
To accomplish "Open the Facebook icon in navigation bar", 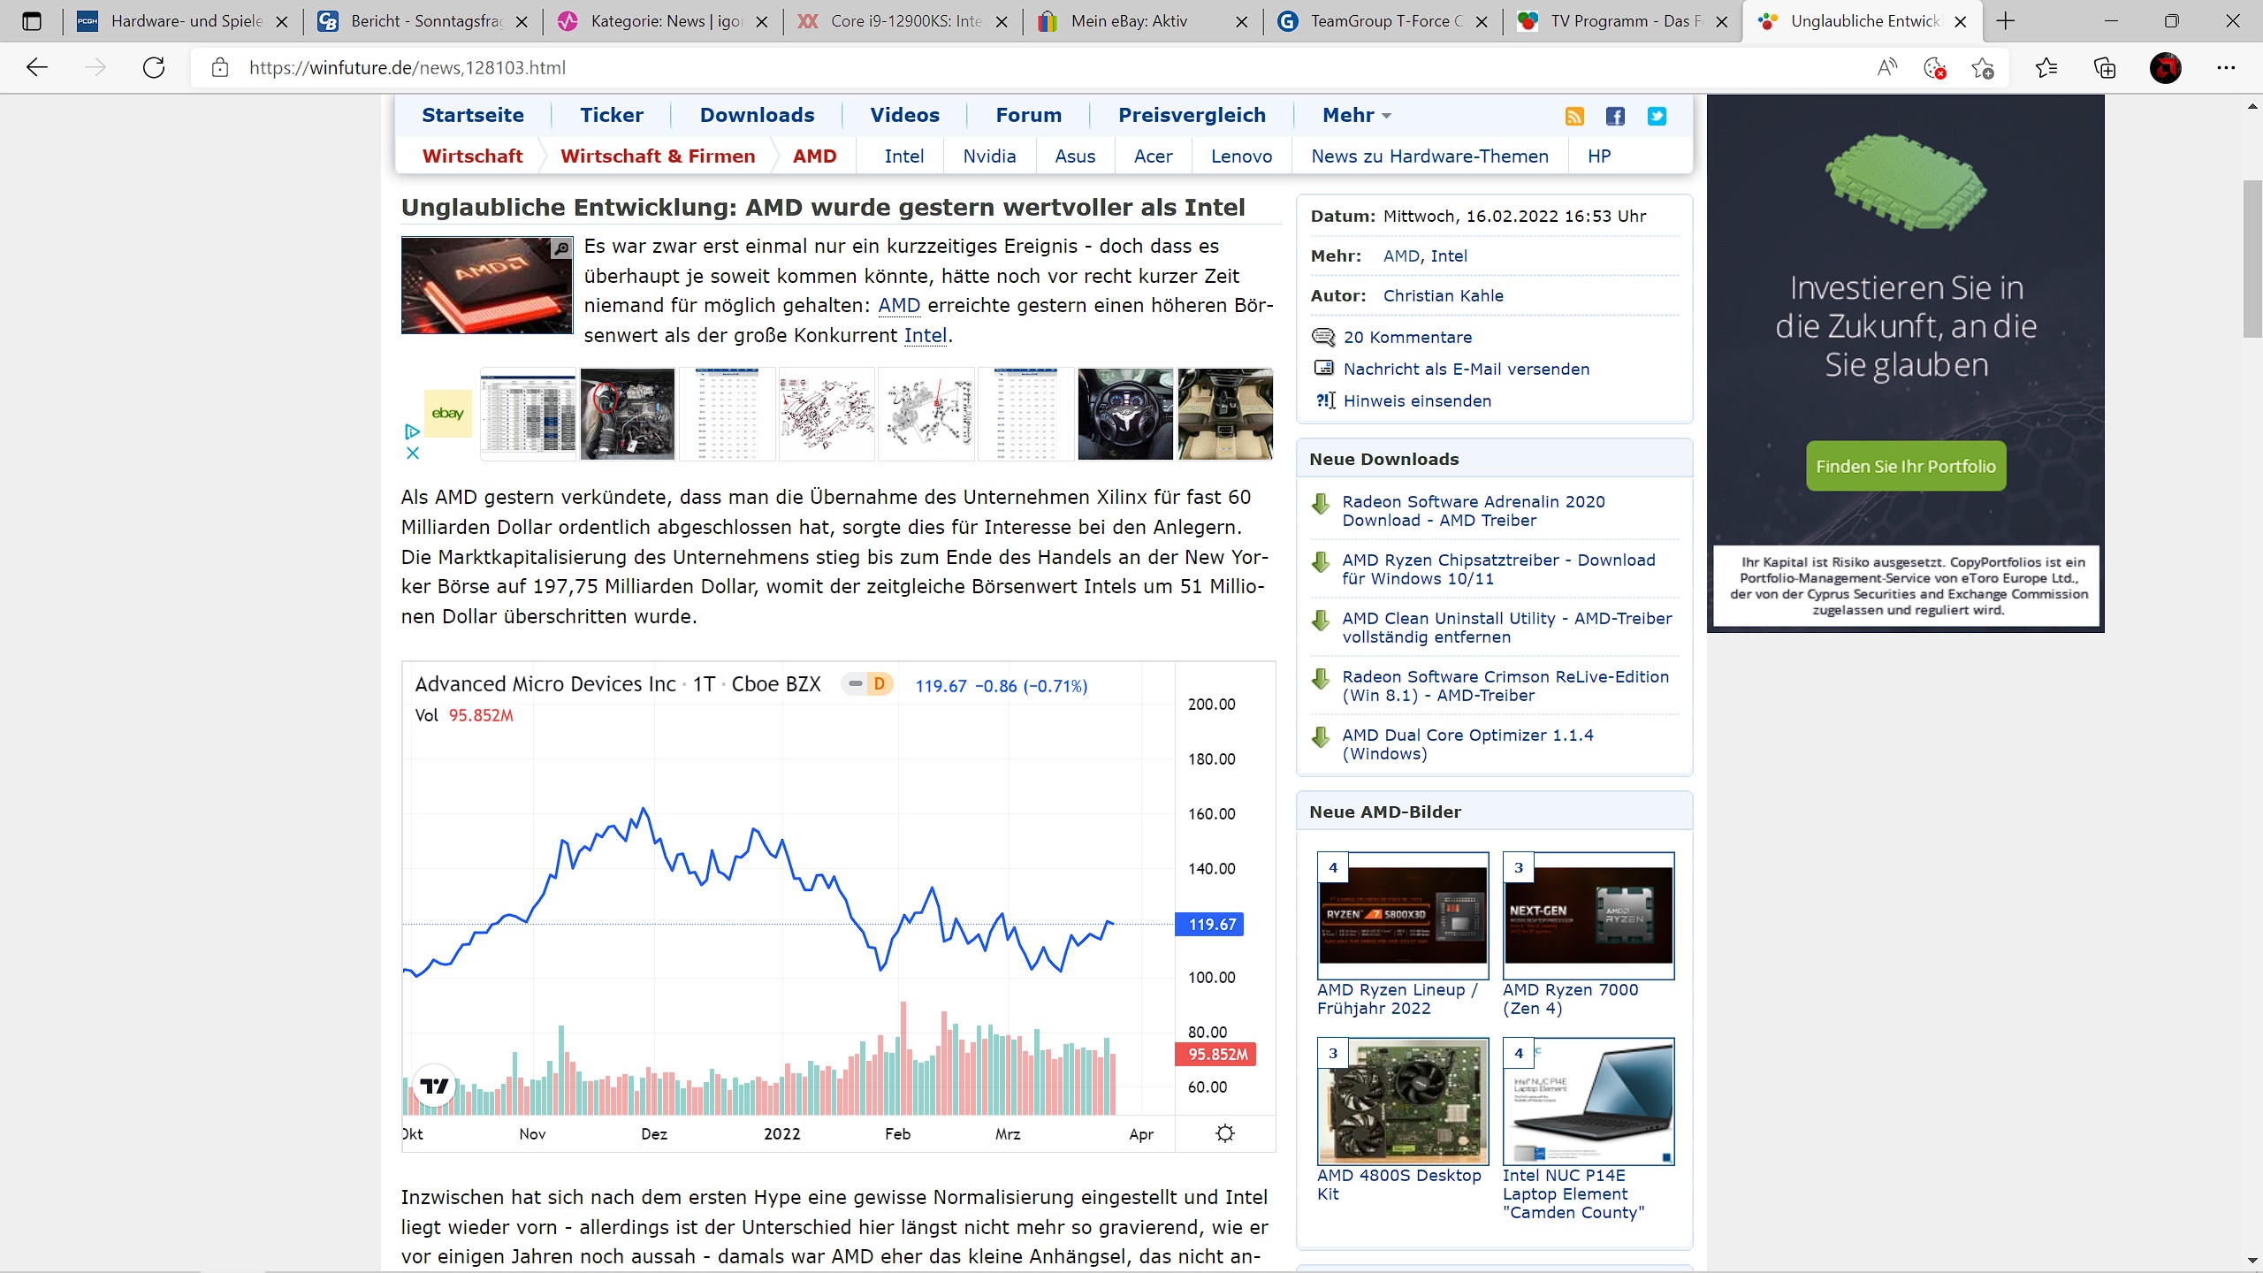I will [x=1615, y=116].
